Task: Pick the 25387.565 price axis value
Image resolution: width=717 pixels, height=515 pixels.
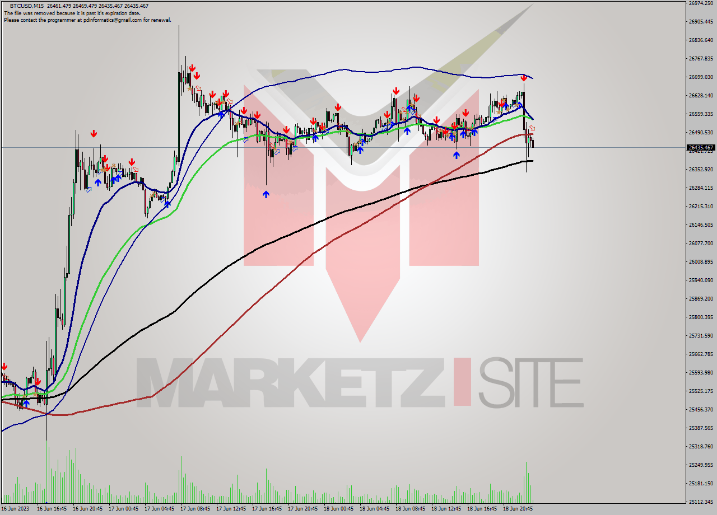Action: pyautogui.click(x=701, y=428)
